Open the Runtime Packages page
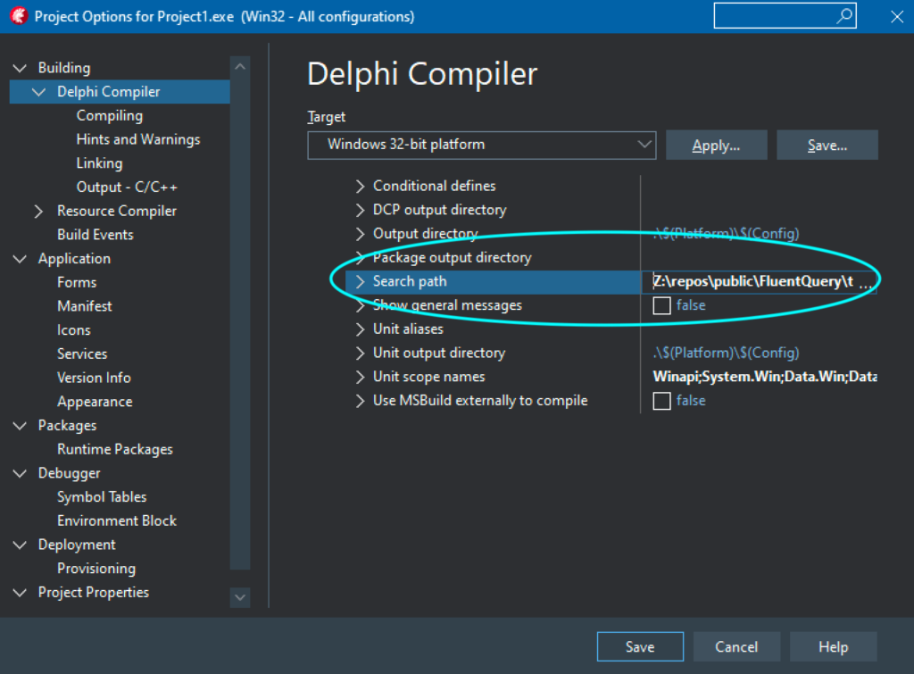Viewport: 914px width, 674px height. [115, 450]
